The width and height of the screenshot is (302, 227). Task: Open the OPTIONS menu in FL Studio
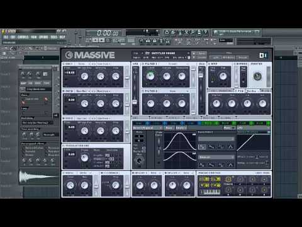click(x=43, y=37)
